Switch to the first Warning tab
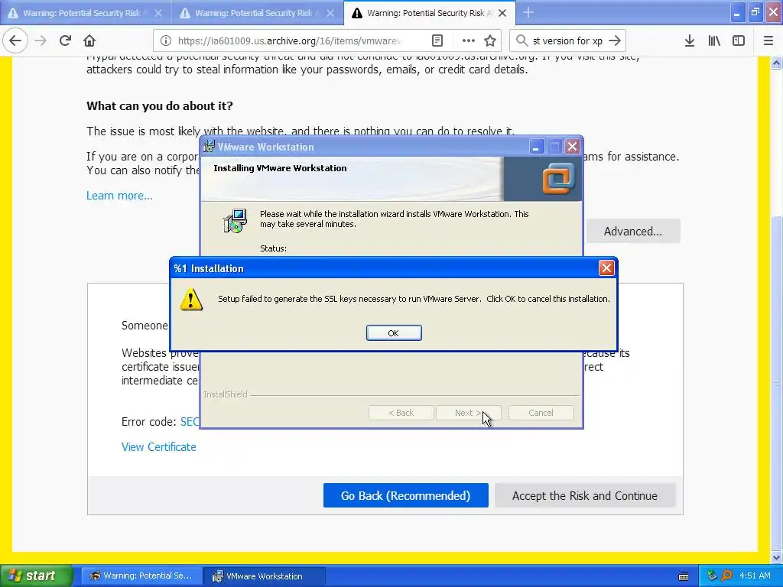 click(x=80, y=13)
